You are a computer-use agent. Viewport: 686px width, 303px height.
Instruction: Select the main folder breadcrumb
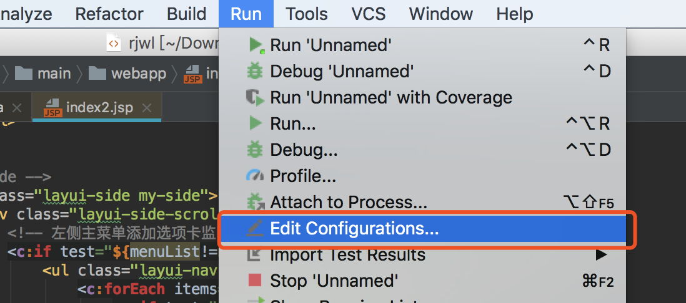(43, 74)
